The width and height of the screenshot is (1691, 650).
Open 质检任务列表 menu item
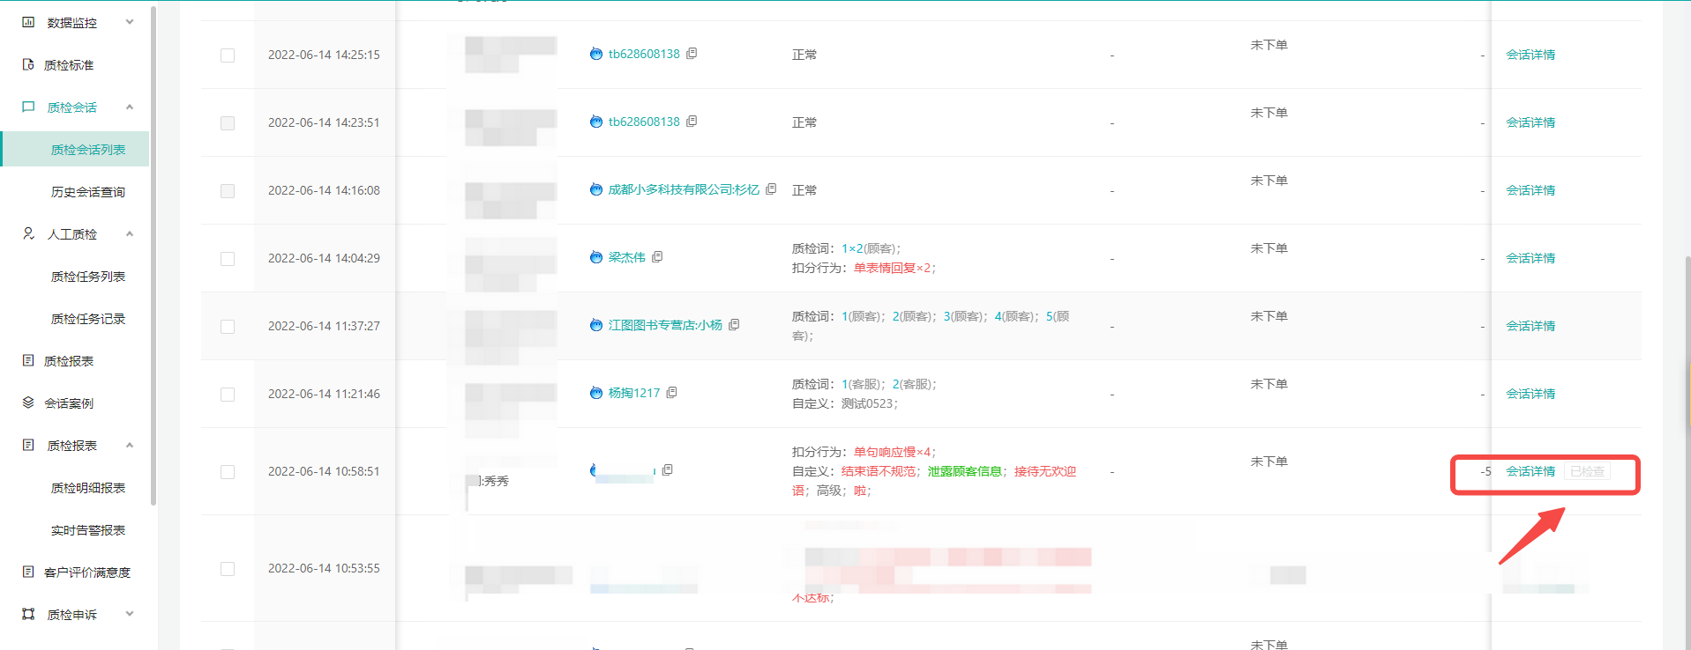click(x=88, y=276)
